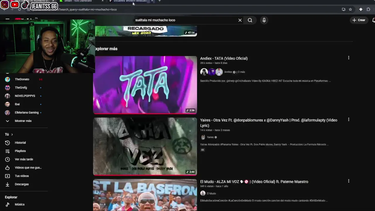Screen dimensions: 375x211
Task: Start voice search with the microphone icon
Action: coord(264,20)
